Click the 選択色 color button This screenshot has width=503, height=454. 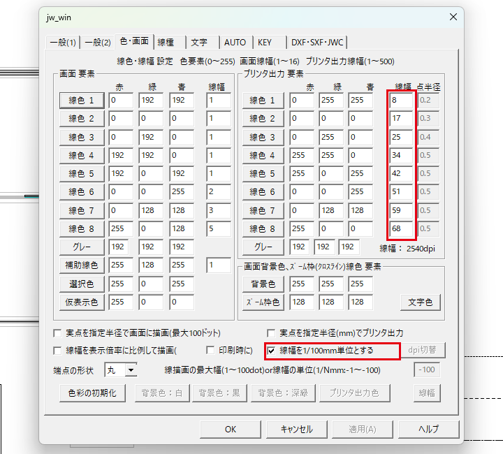point(82,284)
